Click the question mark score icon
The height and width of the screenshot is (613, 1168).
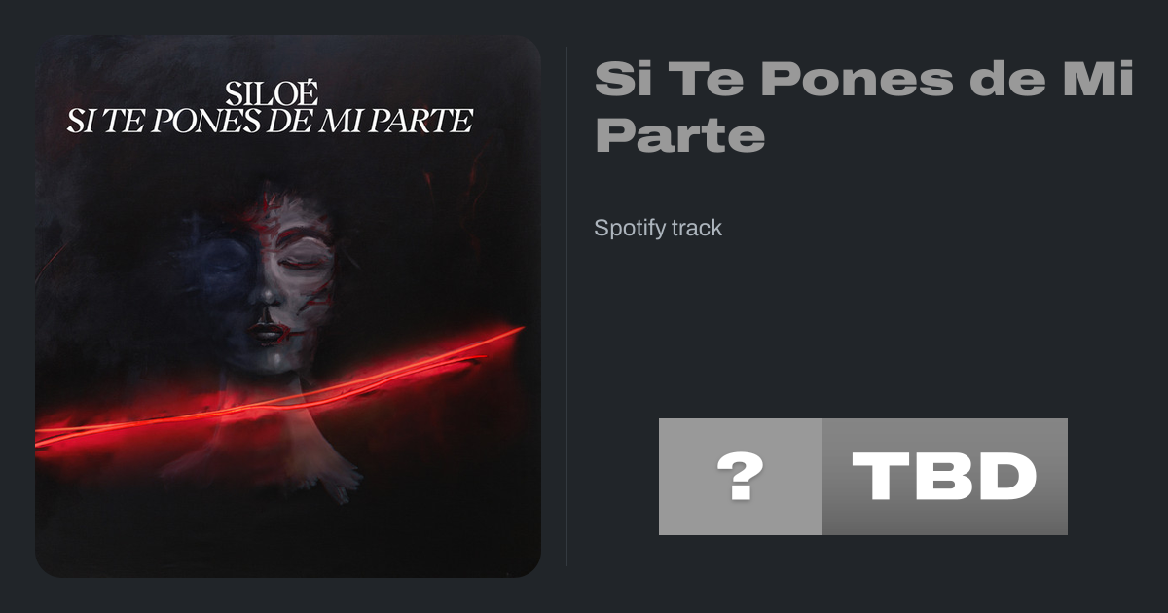click(741, 477)
